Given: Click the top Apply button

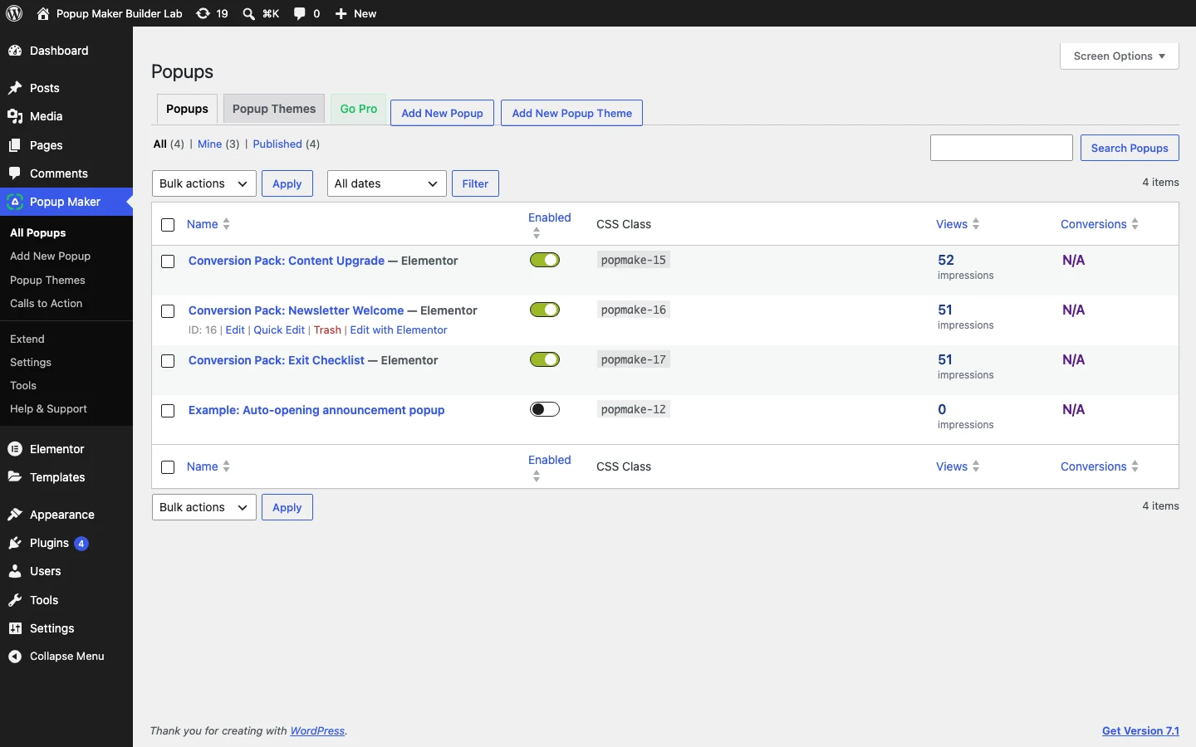Looking at the screenshot, I should pos(287,183).
